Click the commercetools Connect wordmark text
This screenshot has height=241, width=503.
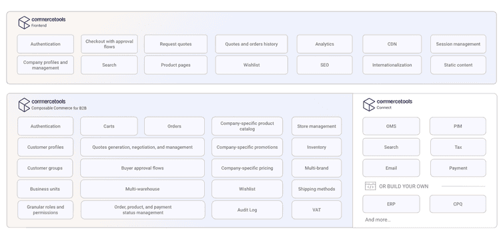click(x=394, y=101)
